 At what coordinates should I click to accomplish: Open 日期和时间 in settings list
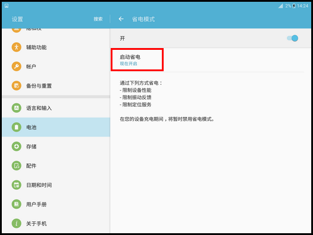pos(56,185)
